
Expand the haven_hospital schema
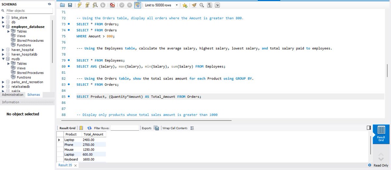coord(3,50)
